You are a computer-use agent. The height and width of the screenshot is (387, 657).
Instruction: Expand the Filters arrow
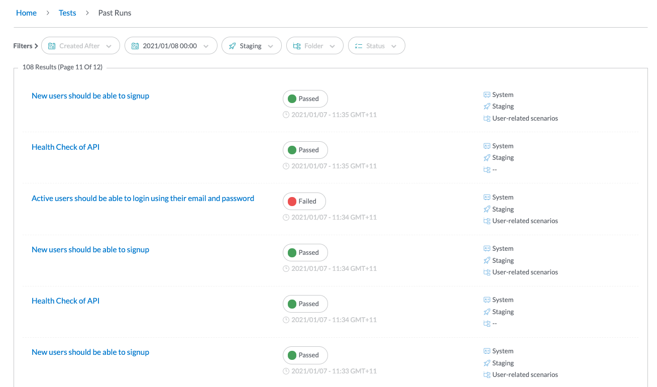(36, 46)
